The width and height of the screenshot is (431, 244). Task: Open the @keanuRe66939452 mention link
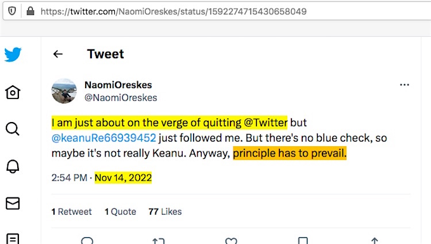103,138
